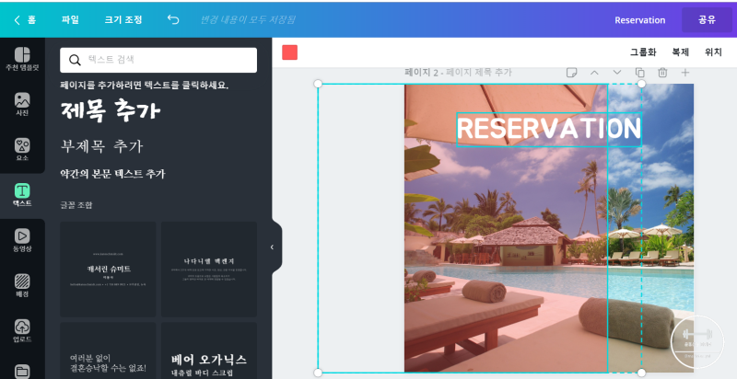Add a heading with 제목 추가
This screenshot has height=379, width=737.
coord(111,110)
